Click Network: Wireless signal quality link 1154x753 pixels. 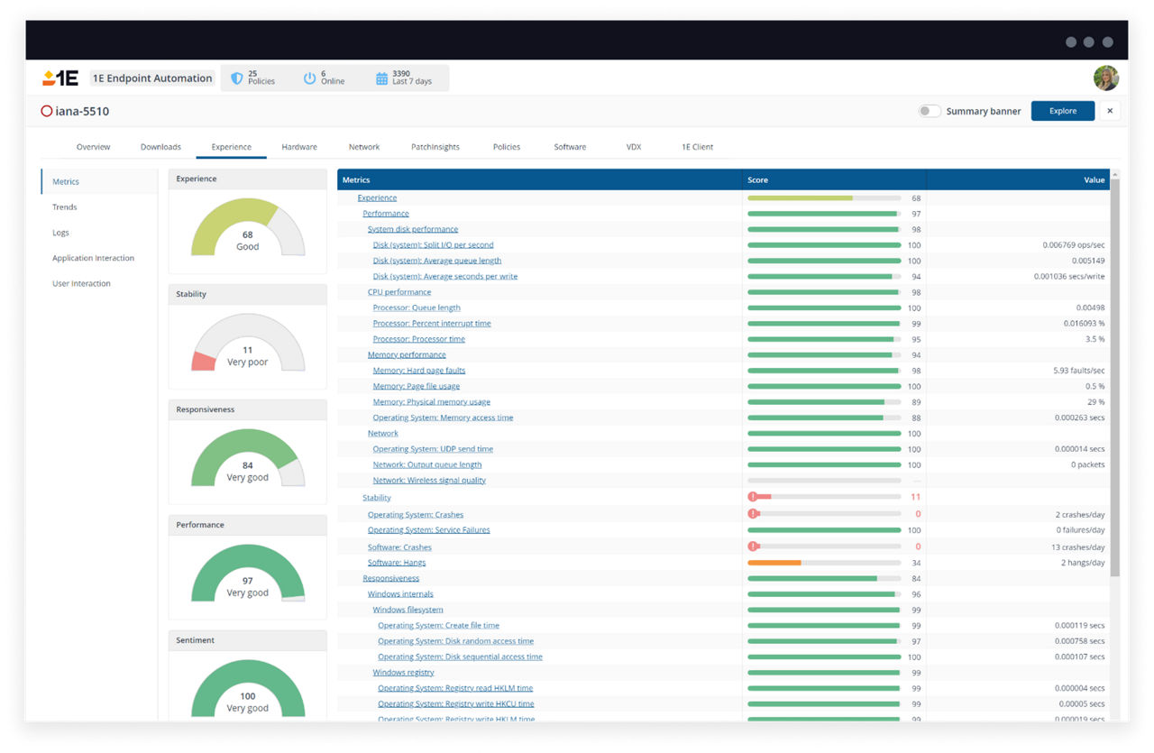coord(429,481)
